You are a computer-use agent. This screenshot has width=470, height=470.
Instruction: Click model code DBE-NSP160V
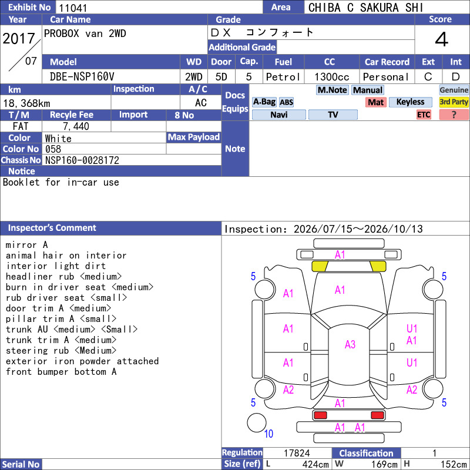click(x=82, y=77)
